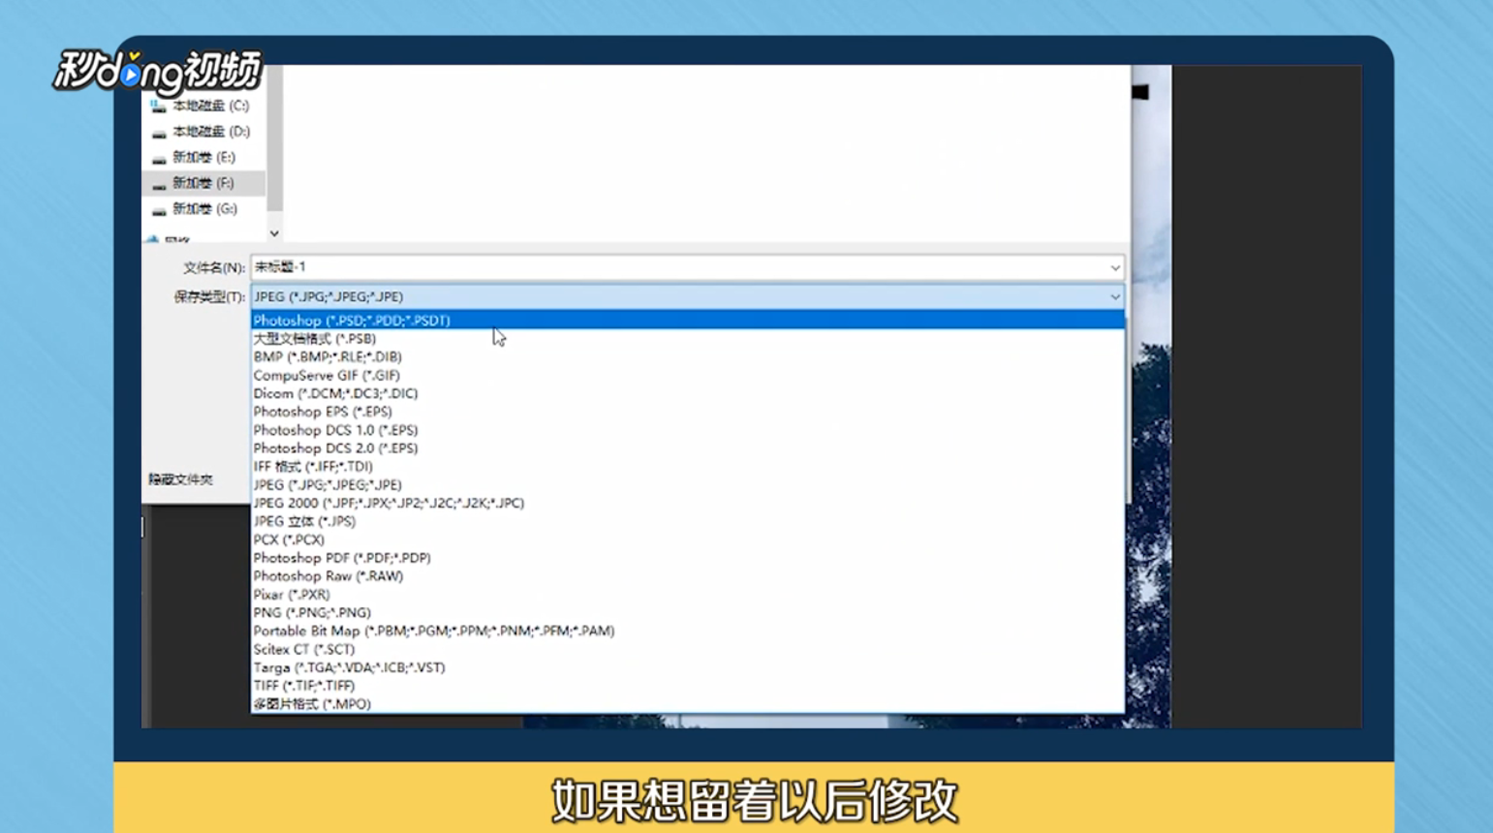
Task: Collapse the save type combo box arrow
Action: tap(1115, 297)
